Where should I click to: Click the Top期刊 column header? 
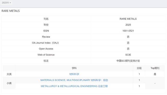point(155,68)
